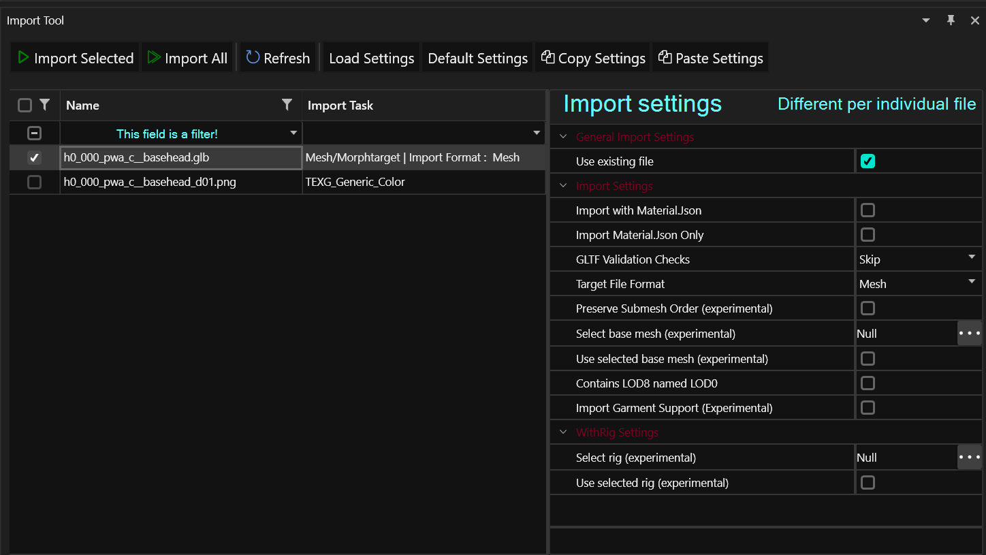This screenshot has height=555, width=986.
Task: Click the Import Selected play icon
Action: pyautogui.click(x=23, y=58)
